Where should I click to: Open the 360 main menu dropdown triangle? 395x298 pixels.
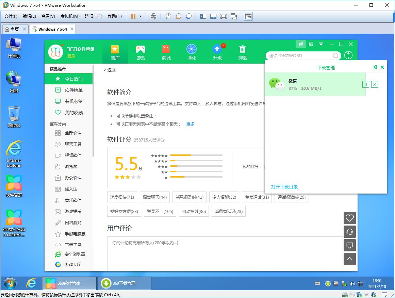pyautogui.click(x=321, y=44)
